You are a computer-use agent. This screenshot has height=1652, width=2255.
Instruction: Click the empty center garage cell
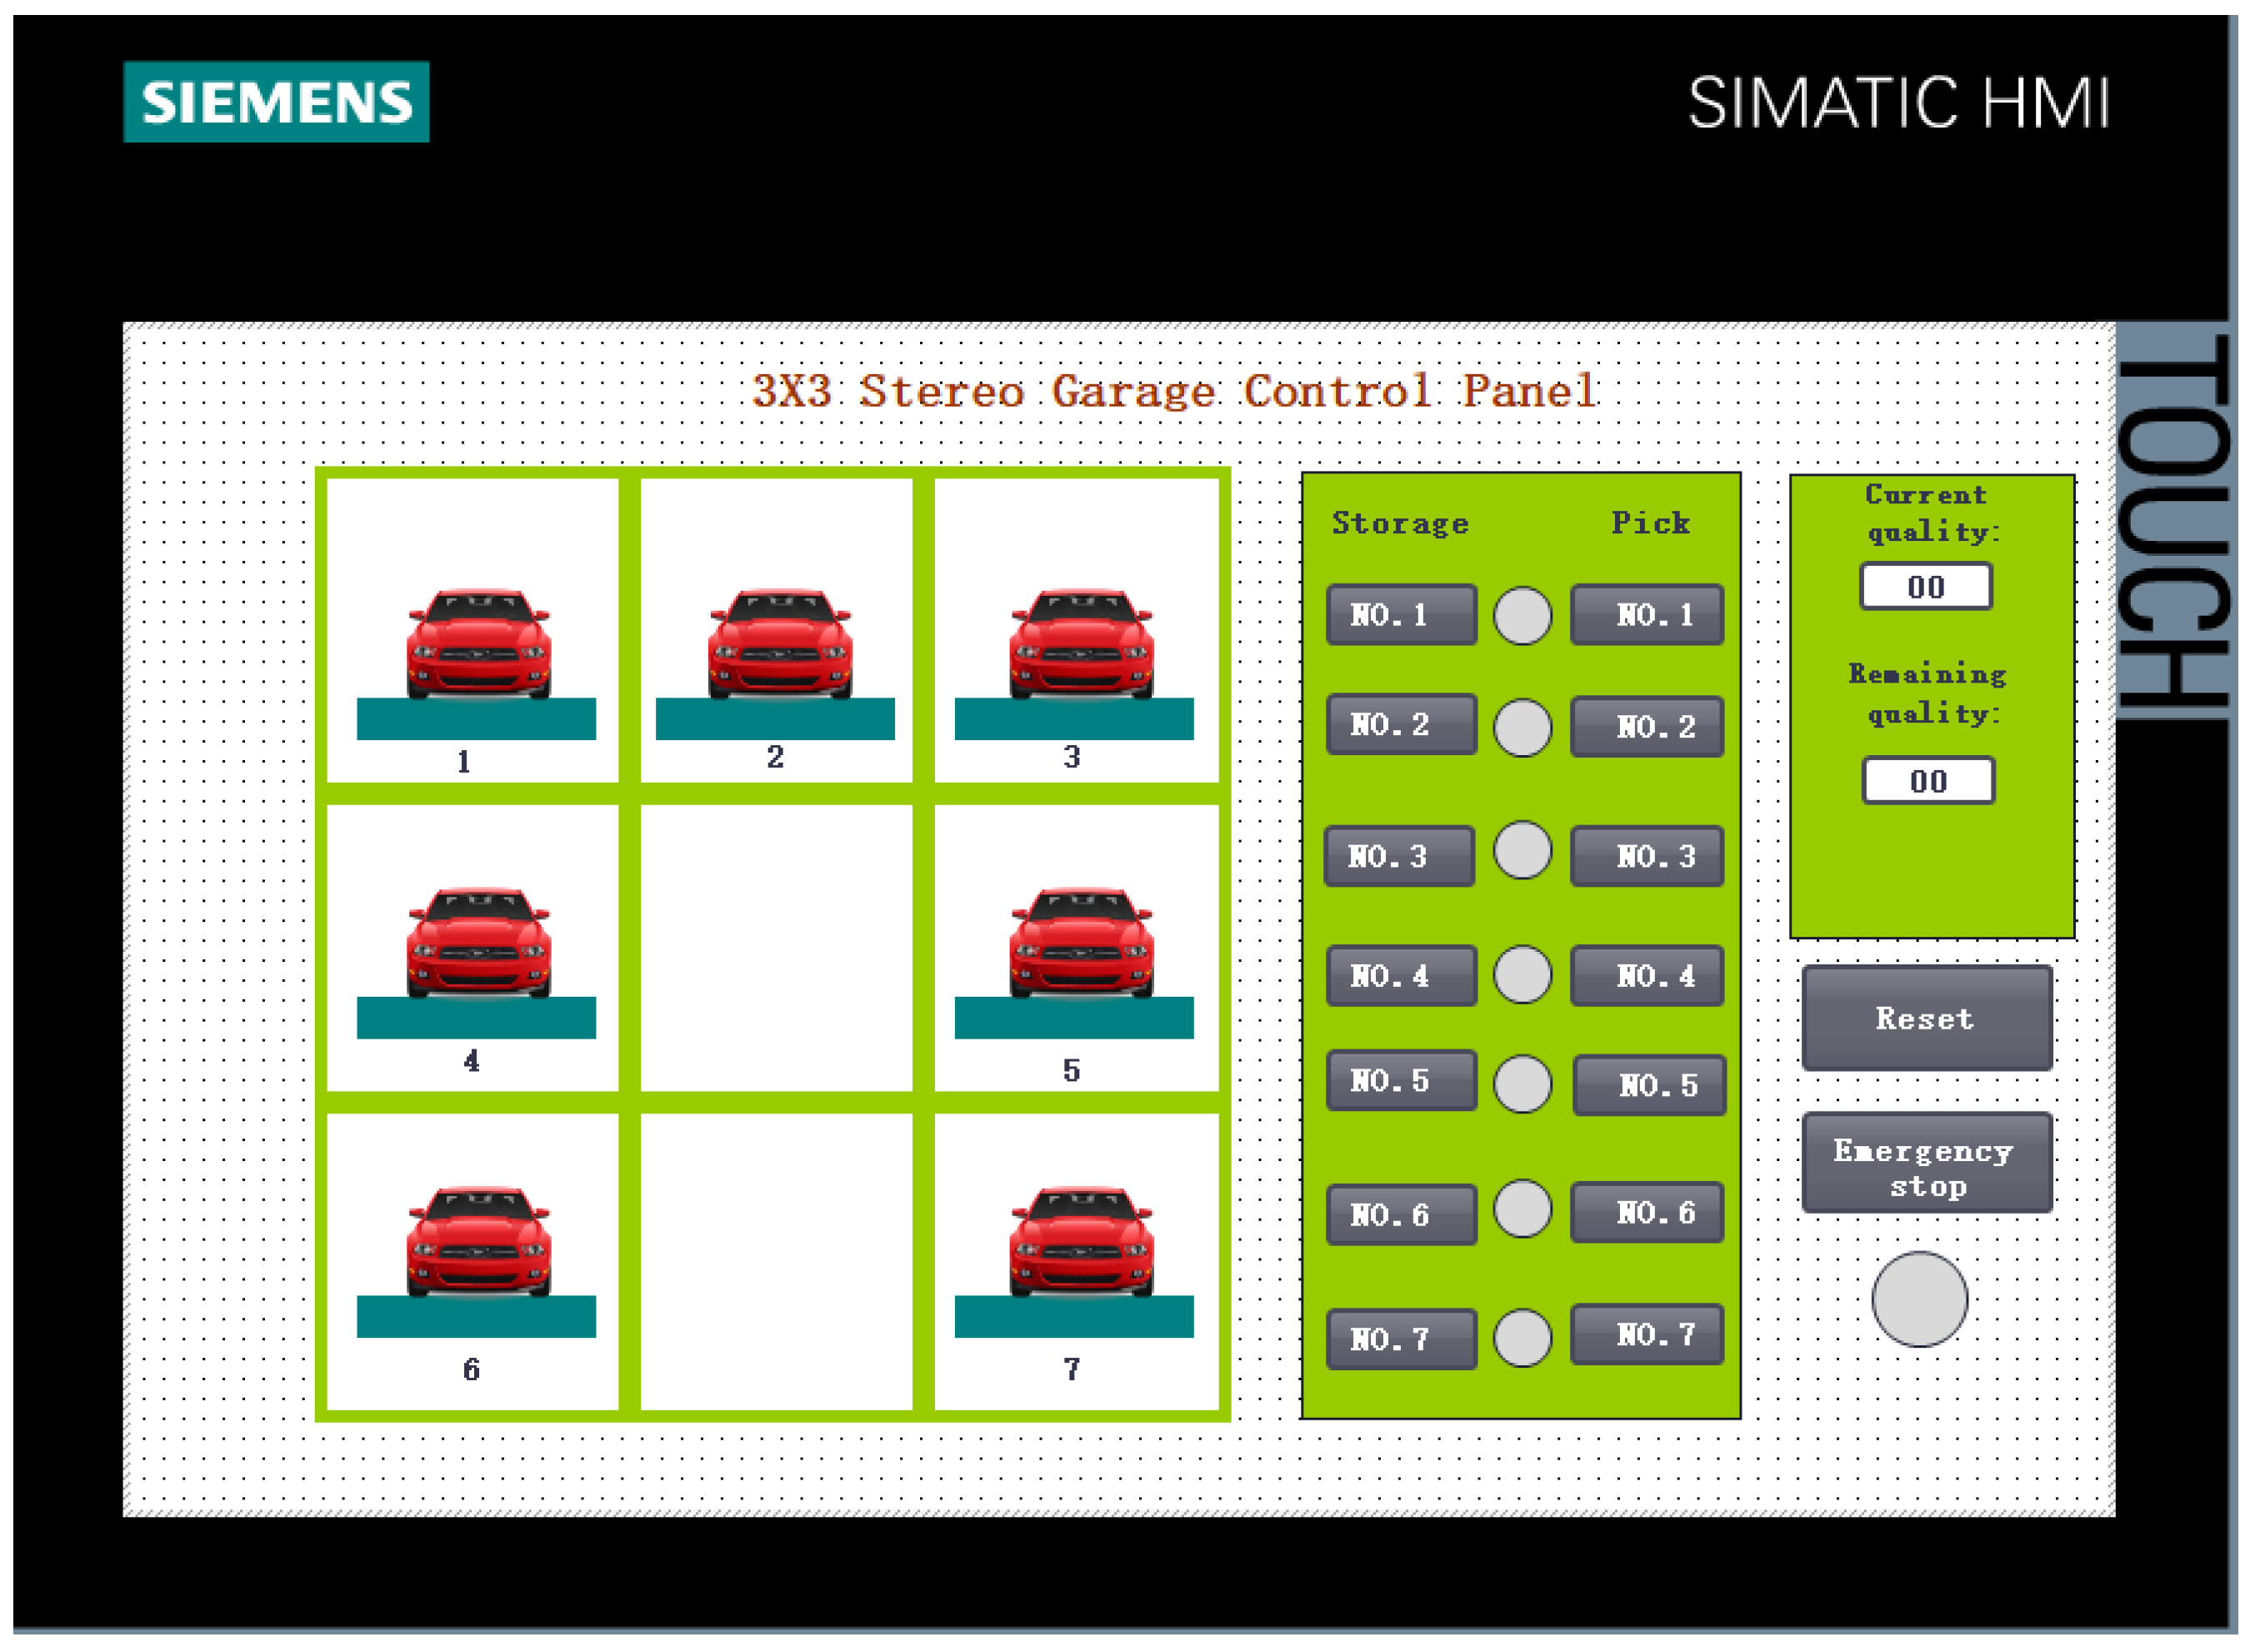(x=776, y=948)
